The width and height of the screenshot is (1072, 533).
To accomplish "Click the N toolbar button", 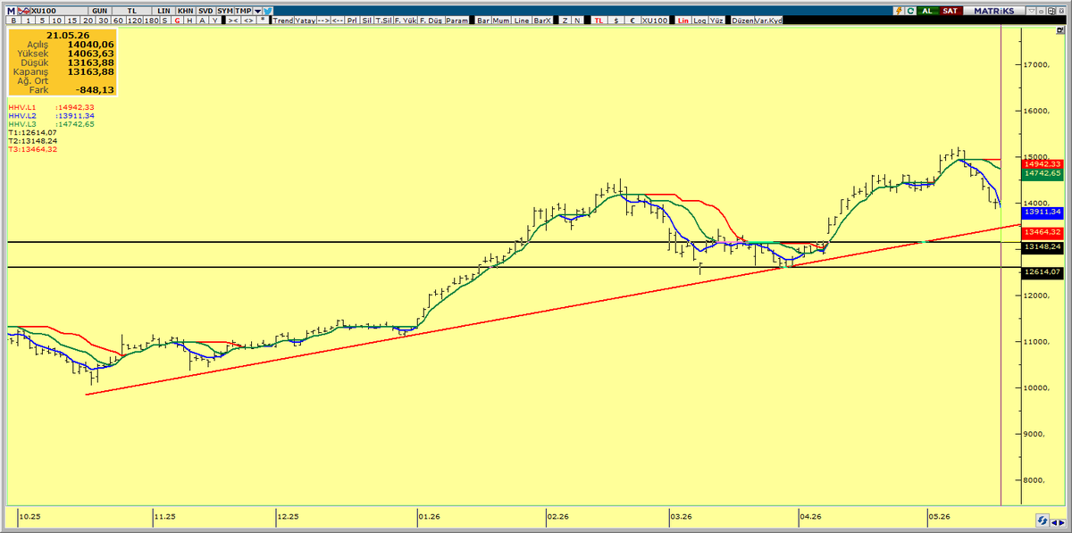I will (x=578, y=21).
